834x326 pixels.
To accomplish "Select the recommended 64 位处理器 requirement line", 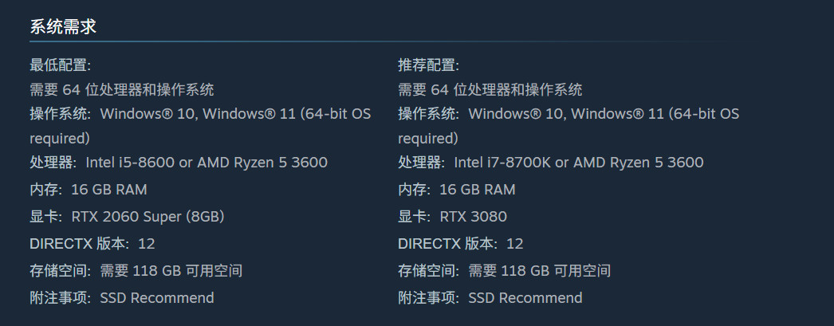I will coord(490,89).
